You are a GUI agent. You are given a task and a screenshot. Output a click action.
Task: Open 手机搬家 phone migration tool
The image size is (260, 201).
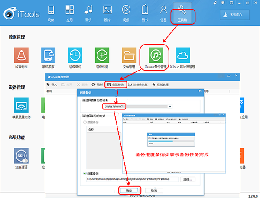pyautogui.click(x=48, y=58)
